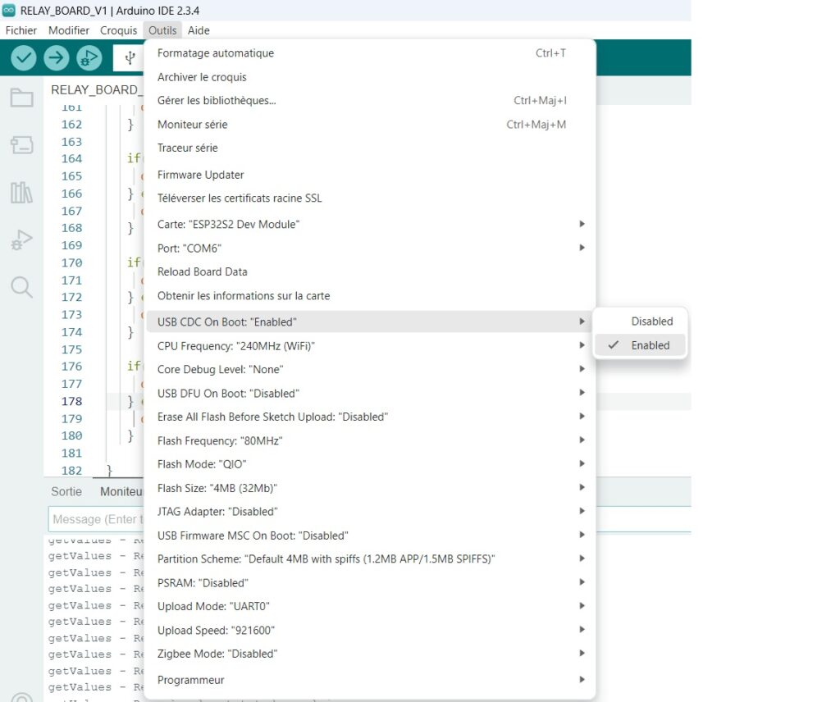Open the Fichier menu
Image resolution: width=840 pixels, height=702 pixels.
21,30
